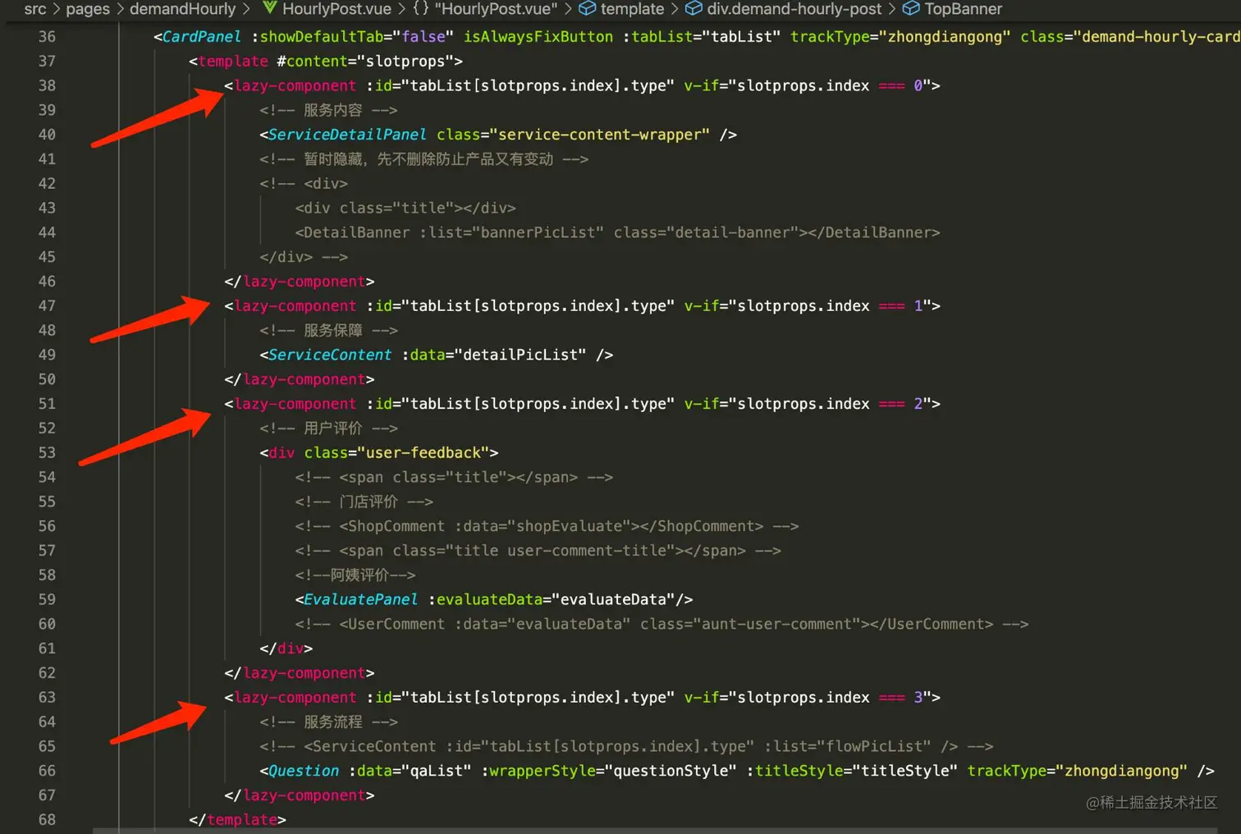
Task: Open the TopBanner breadcrumb segment
Action: tap(964, 9)
